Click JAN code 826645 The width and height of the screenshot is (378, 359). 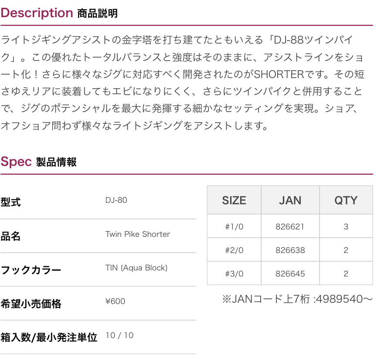point(290,274)
